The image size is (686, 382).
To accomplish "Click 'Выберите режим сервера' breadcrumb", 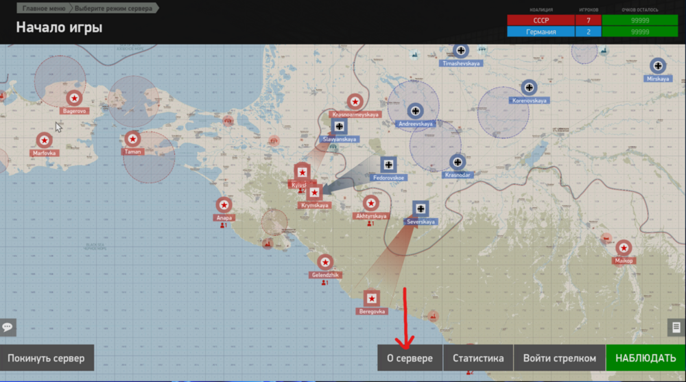I will click(x=114, y=8).
